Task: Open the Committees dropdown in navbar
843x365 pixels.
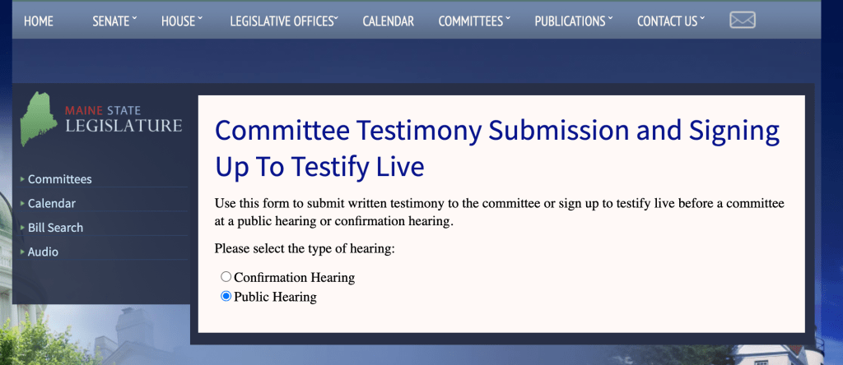Action: coord(474,21)
